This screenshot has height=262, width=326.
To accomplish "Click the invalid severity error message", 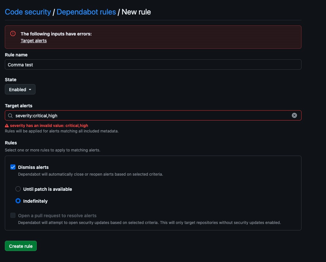I will click(49, 125).
